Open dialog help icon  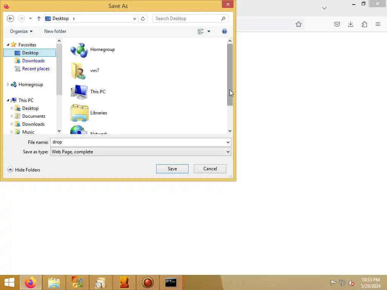pos(224,31)
